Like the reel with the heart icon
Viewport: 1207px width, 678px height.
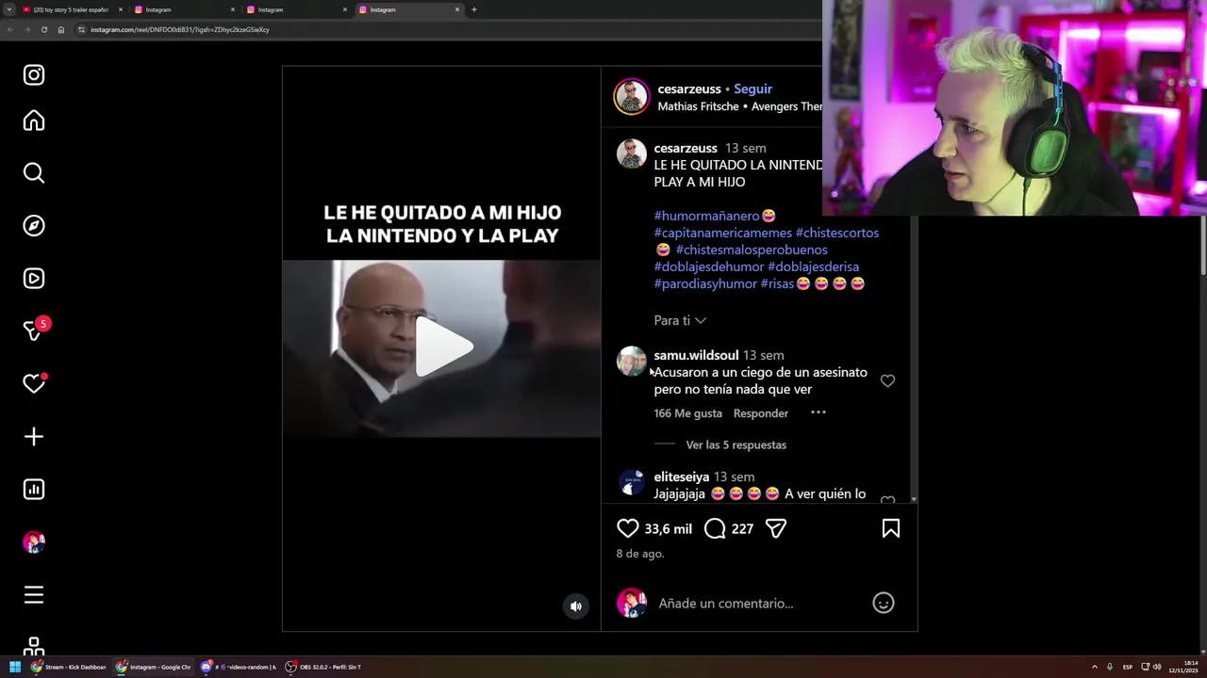pyautogui.click(x=627, y=528)
